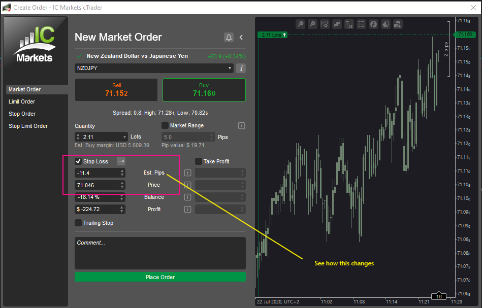Image resolution: width=482 pixels, height=308 pixels.
Task: Click the Comment text area
Action: click(160, 253)
